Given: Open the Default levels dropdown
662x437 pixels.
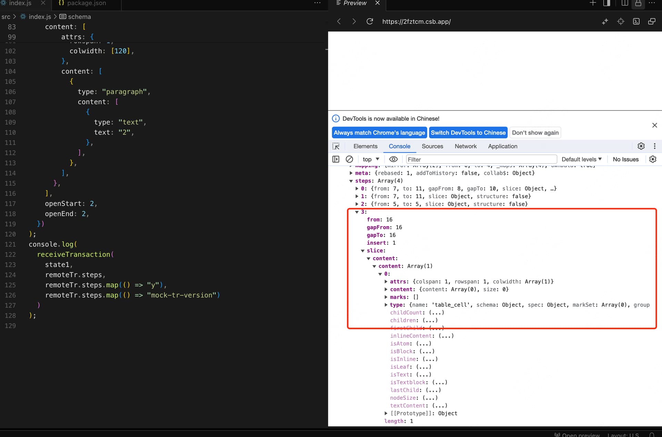Looking at the screenshot, I should point(582,159).
